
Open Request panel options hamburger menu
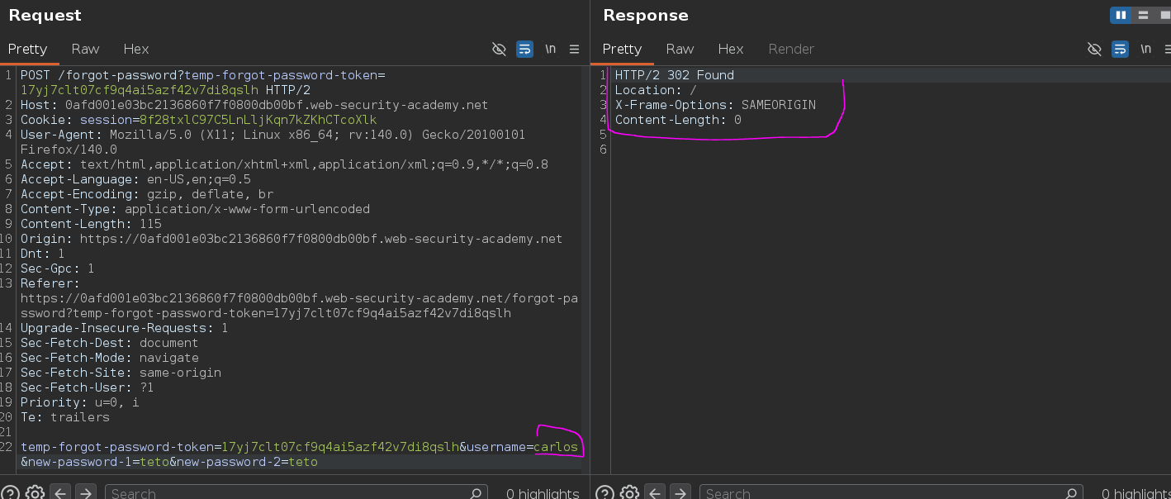pyautogui.click(x=575, y=49)
